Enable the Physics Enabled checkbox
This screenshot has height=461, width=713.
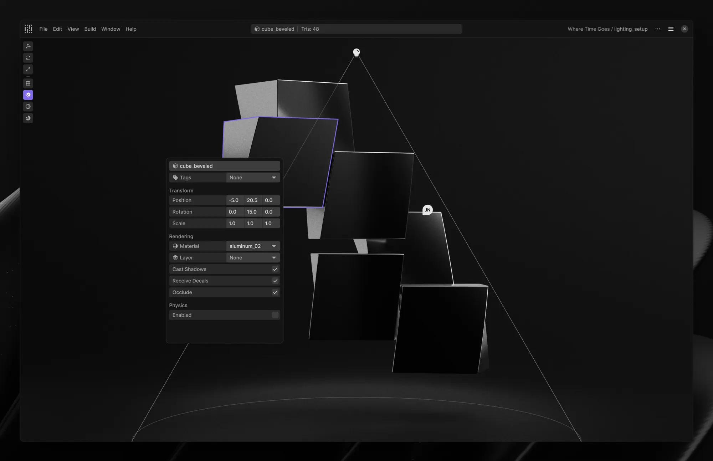275,315
